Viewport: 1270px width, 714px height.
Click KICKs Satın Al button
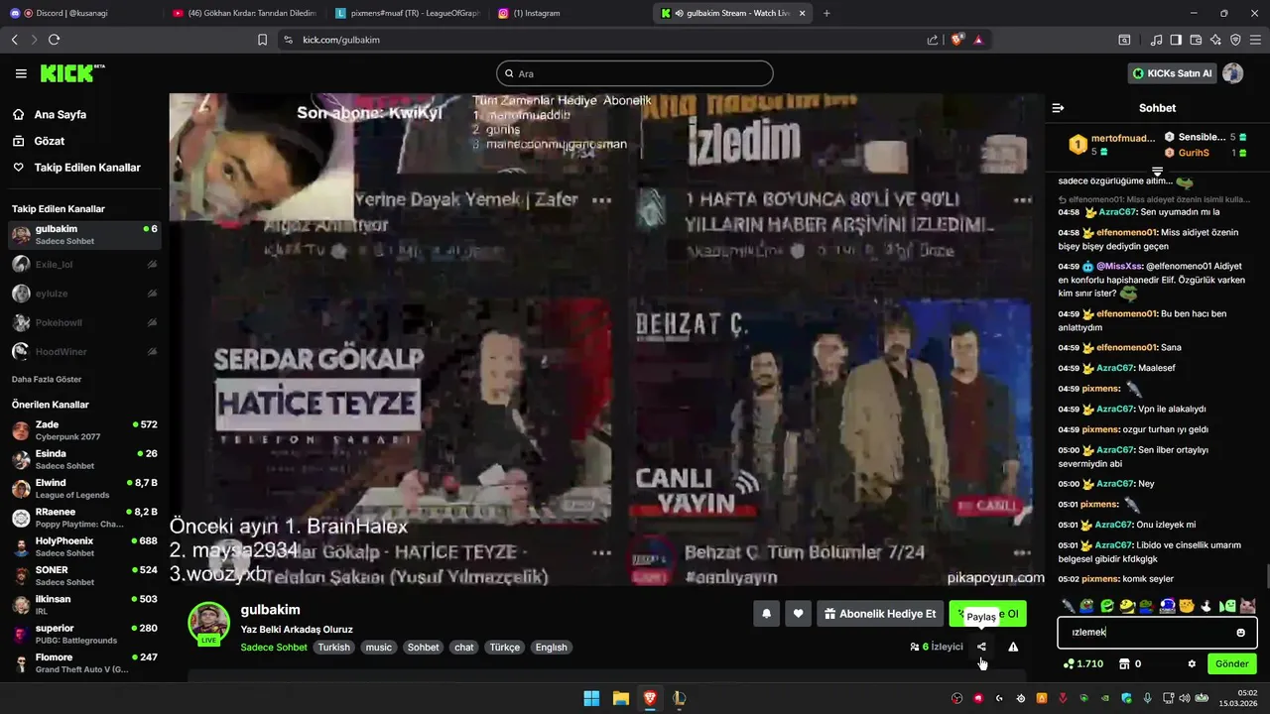click(1173, 73)
